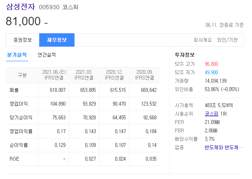Click the operating profit value 93,829
Viewport: 252px width, 179px height.
point(89,104)
